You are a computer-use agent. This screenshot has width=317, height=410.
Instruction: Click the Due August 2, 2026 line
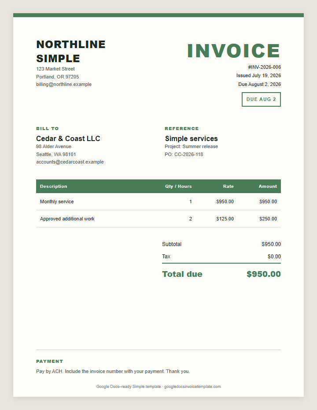pyautogui.click(x=260, y=84)
